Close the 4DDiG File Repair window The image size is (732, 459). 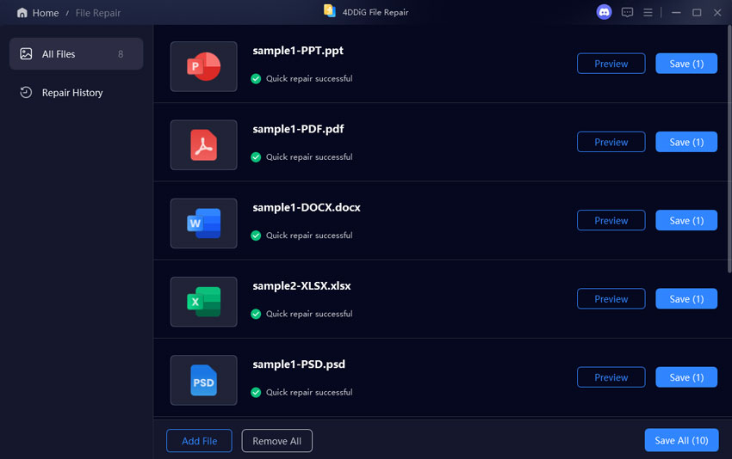tap(717, 13)
